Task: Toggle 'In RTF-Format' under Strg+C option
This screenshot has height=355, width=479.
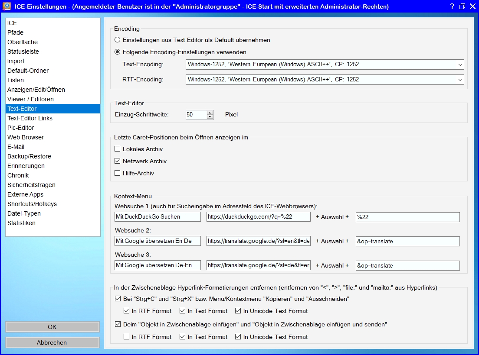Action: click(126, 311)
